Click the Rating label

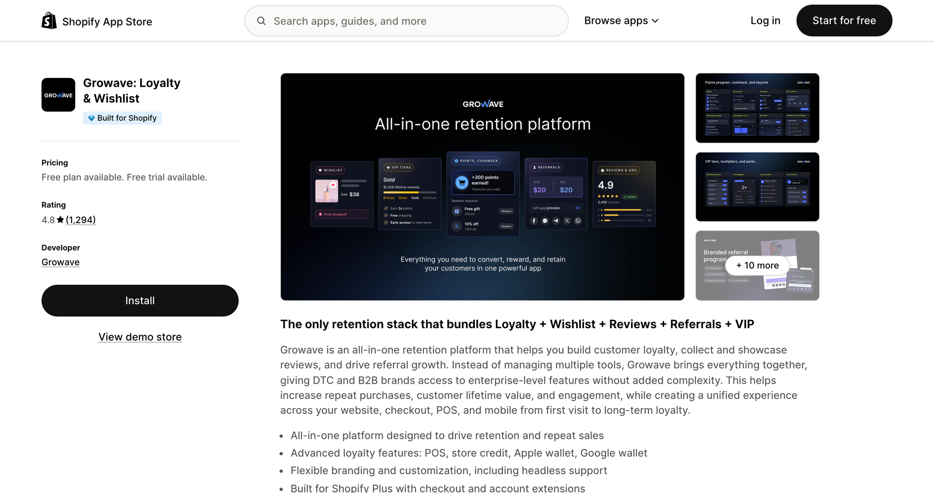coord(54,205)
